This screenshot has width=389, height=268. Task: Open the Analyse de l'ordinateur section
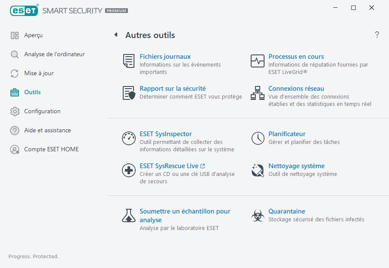pos(47,54)
